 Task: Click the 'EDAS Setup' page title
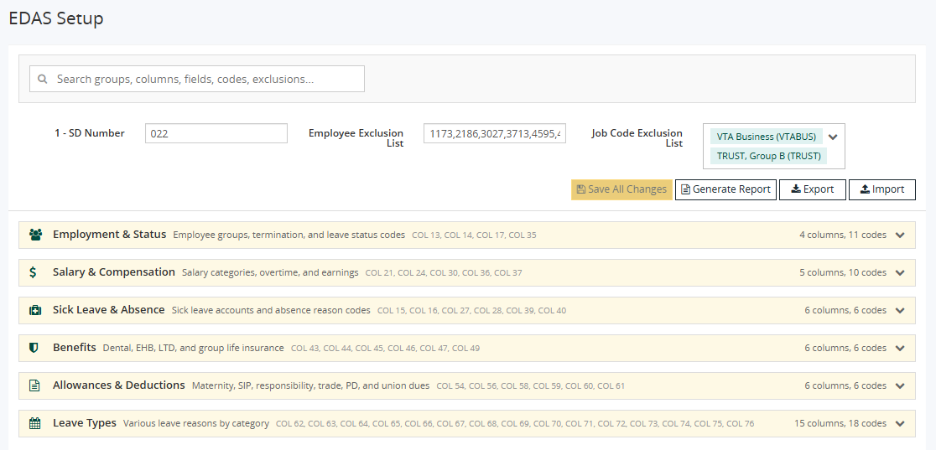[x=56, y=18]
